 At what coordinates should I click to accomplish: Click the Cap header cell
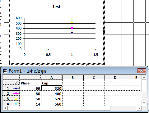[52, 83]
